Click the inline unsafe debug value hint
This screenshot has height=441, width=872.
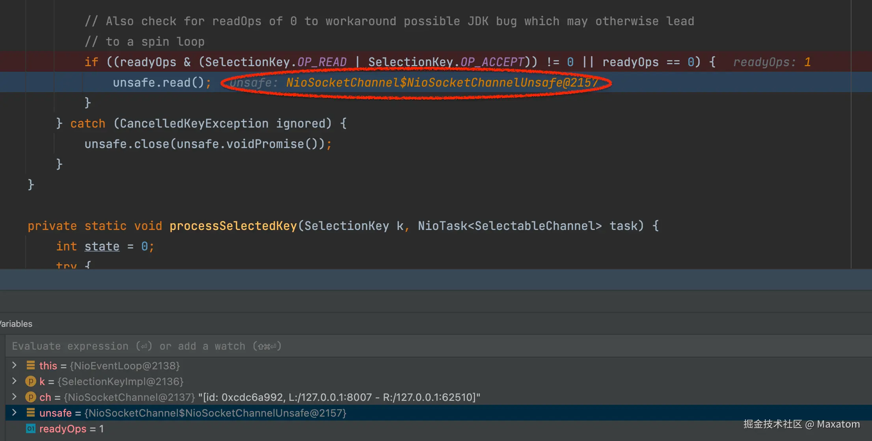[414, 83]
